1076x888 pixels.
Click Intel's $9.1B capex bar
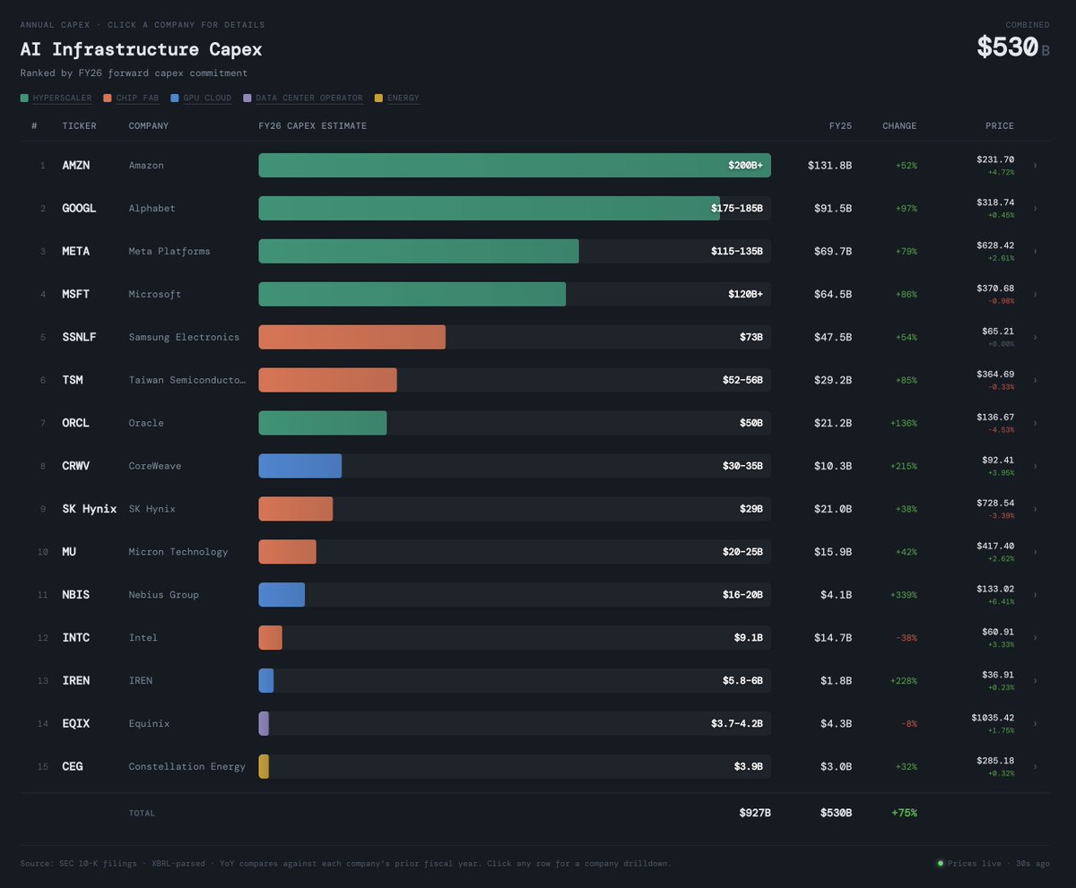[x=270, y=638]
